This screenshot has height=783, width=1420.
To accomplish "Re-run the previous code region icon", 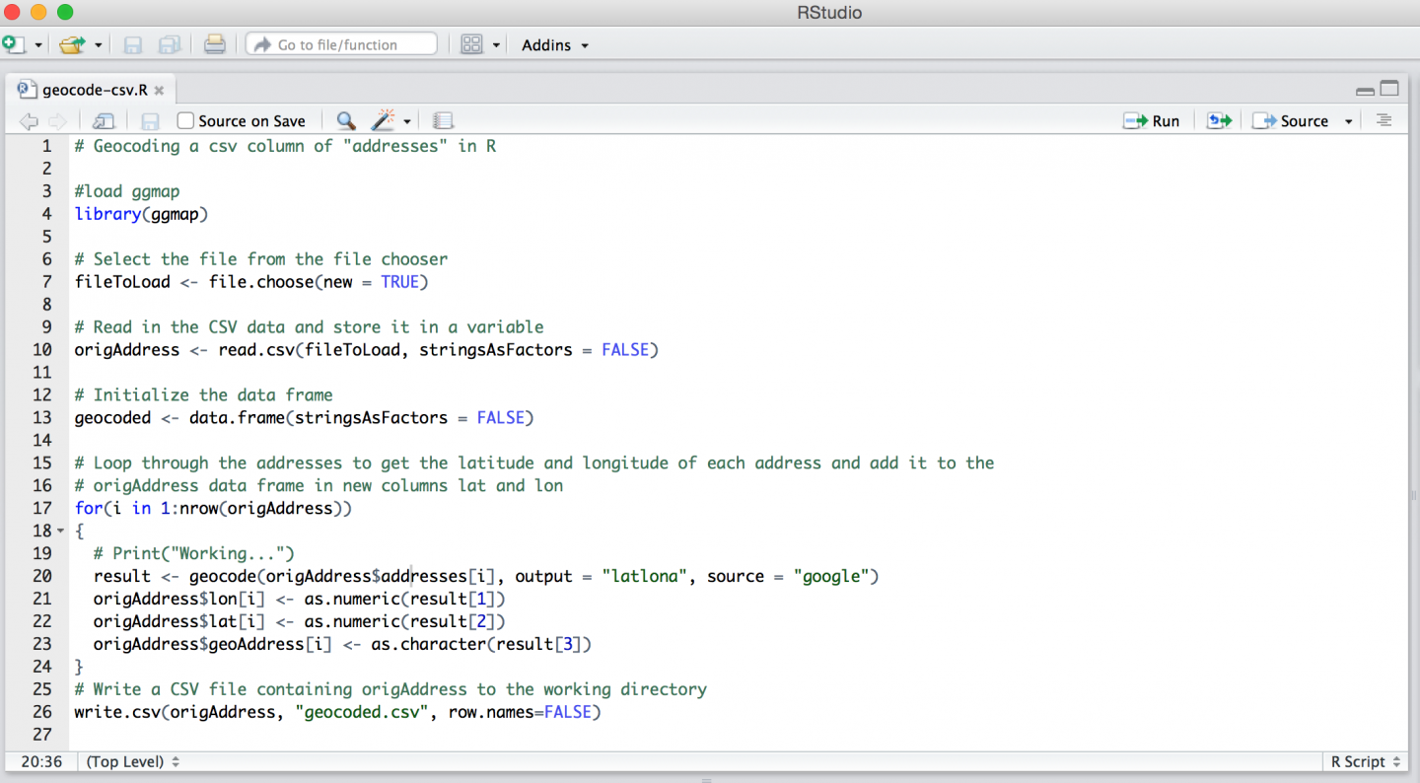I will [x=1219, y=119].
